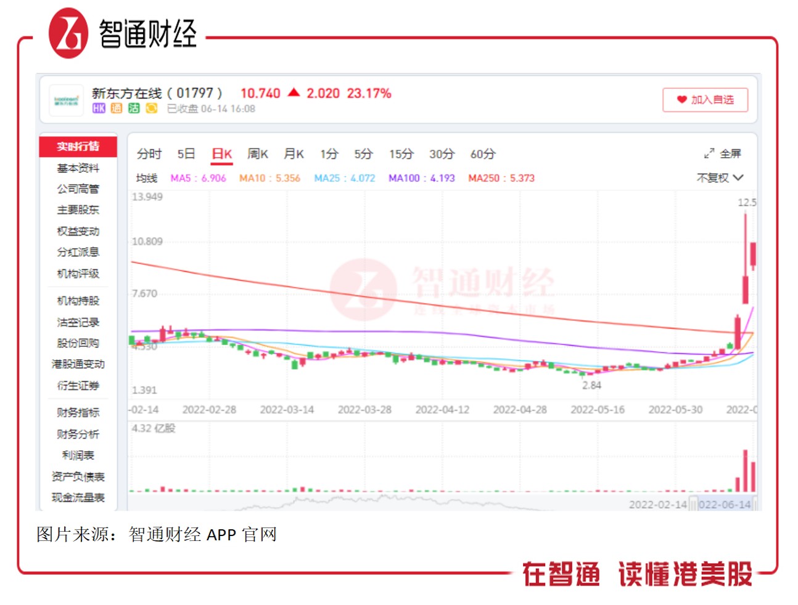
Task: Open 资产负债表 in sidebar
Action: pyautogui.click(x=78, y=477)
